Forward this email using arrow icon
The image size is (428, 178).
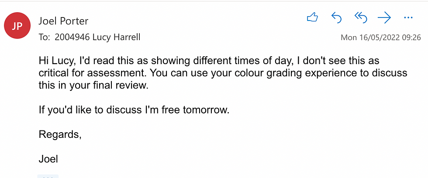(x=384, y=18)
